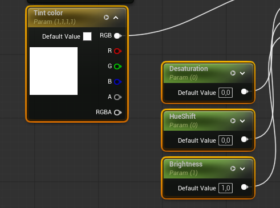Viewport: 280px width, 208px height.
Task: Click the RGBA output pin
Action: coord(117,113)
